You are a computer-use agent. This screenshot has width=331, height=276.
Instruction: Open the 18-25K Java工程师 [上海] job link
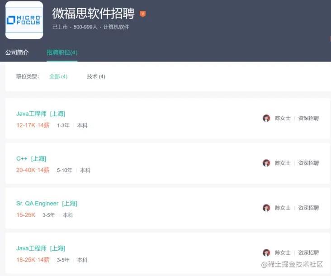41,248
